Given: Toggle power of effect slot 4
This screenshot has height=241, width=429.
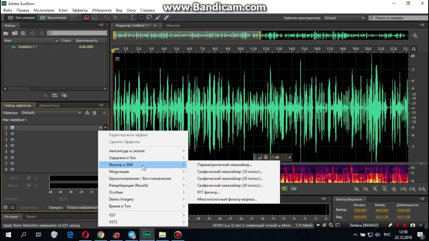Looking at the screenshot, I should coord(12,146).
